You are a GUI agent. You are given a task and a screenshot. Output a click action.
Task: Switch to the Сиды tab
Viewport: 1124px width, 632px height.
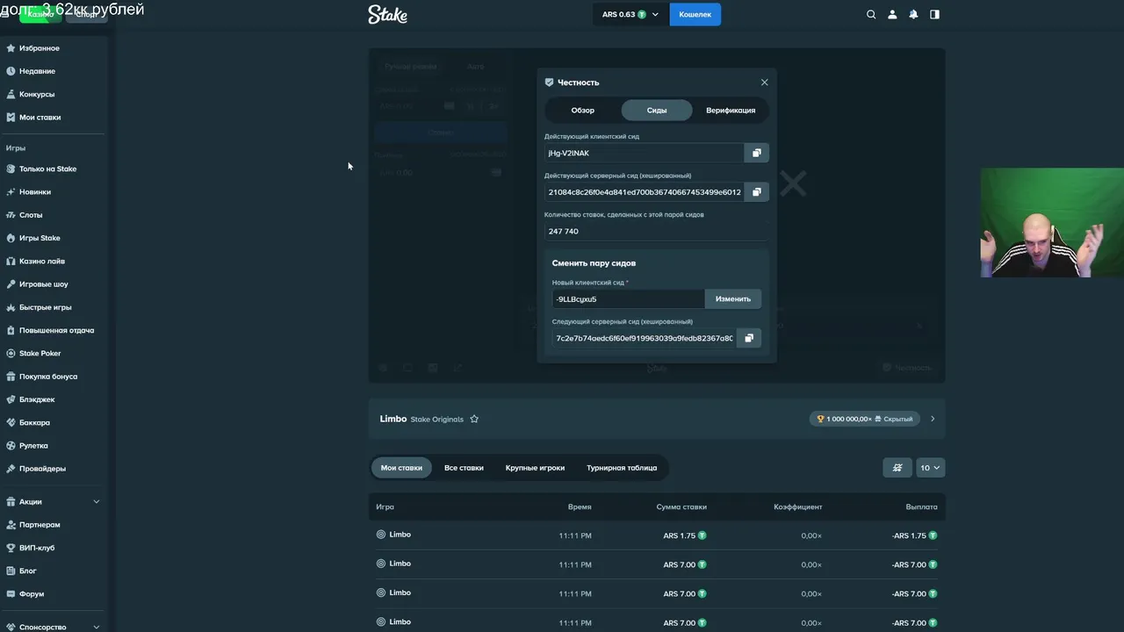[657, 111]
